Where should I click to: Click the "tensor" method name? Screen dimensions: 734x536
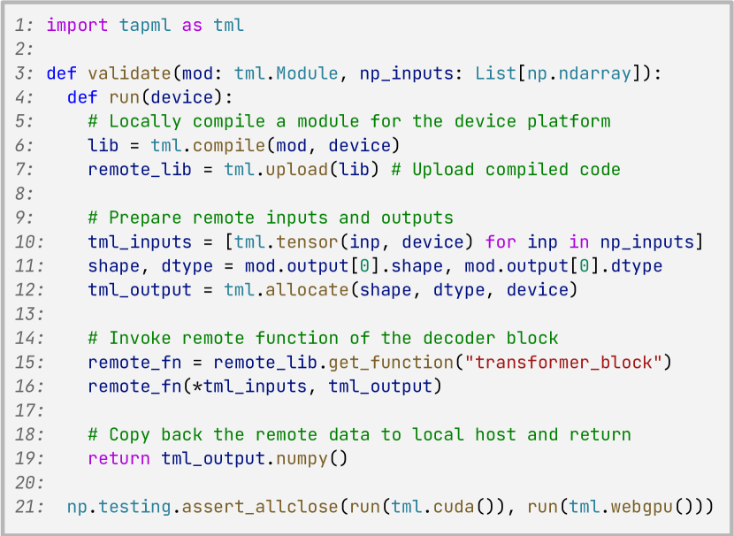[x=307, y=241]
